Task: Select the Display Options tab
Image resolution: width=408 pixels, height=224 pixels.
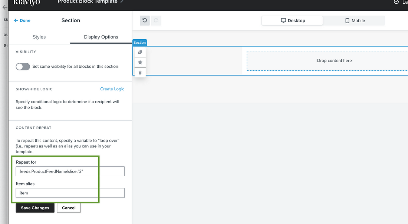Action: (x=101, y=37)
